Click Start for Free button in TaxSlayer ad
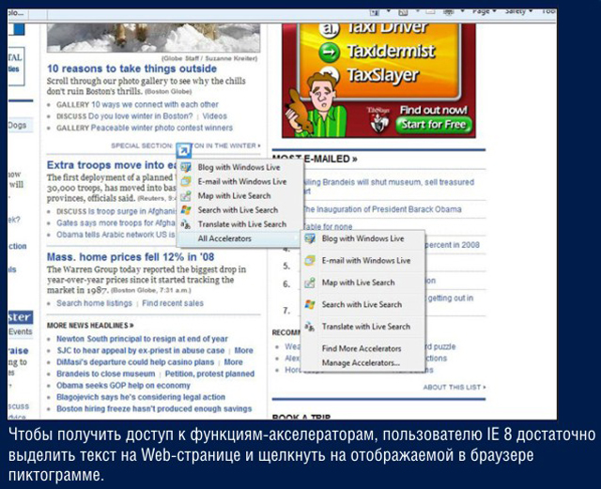601x489 pixels. tap(434, 125)
